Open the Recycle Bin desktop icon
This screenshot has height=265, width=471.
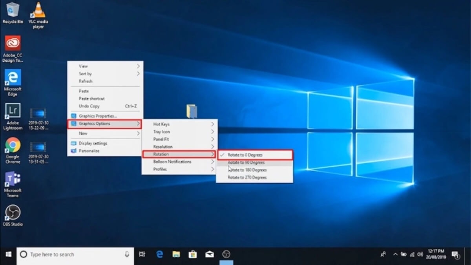tap(13, 13)
